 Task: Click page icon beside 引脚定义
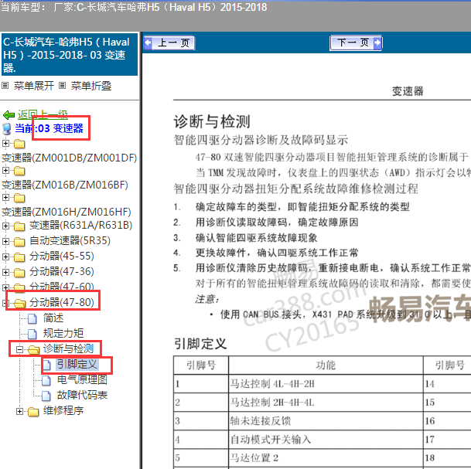pos(46,365)
